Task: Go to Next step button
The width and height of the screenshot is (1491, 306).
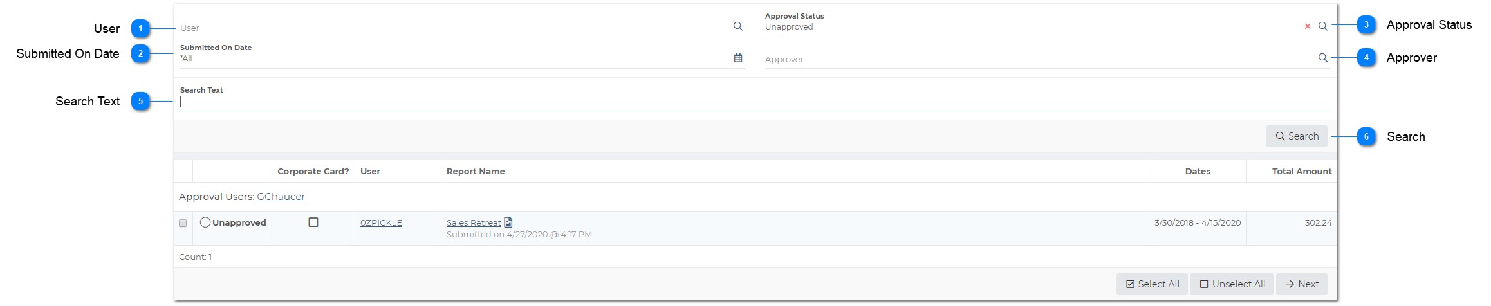Action: click(x=1301, y=284)
